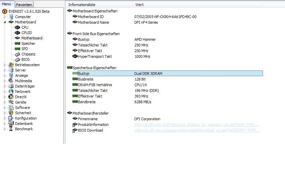Image resolution: width=285 pixels, height=171 pixels.
Task: Expand the Computer tree node
Action: (5, 17)
